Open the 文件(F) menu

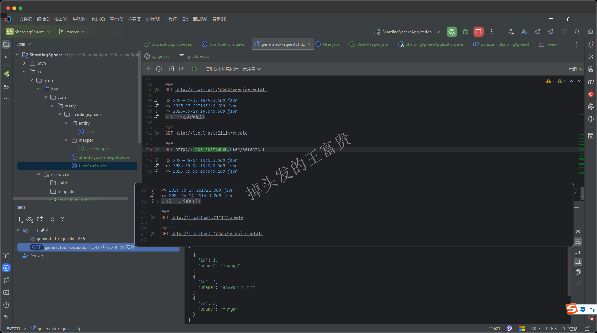tap(26, 19)
